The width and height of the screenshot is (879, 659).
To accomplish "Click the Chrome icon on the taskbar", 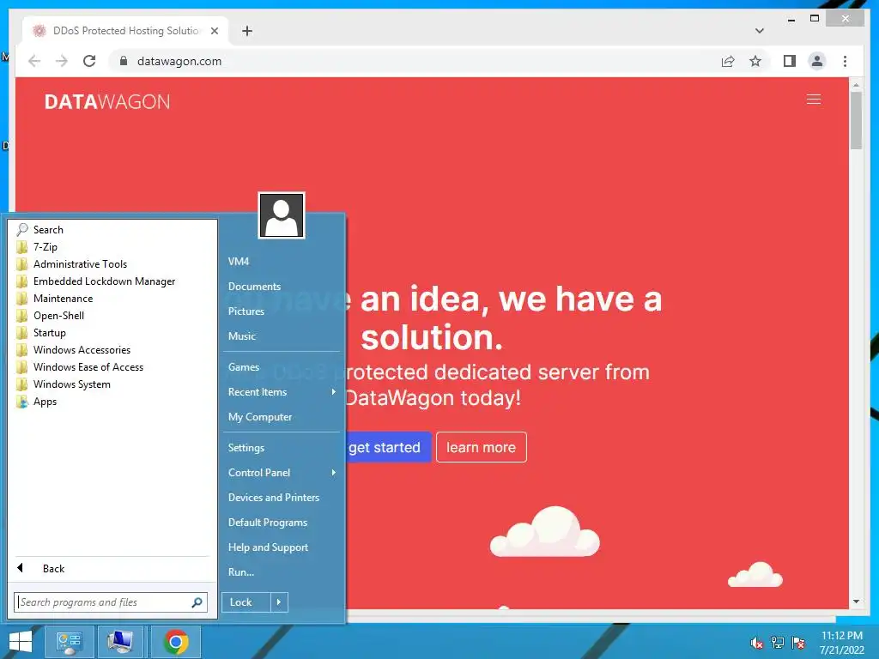I will (x=175, y=642).
